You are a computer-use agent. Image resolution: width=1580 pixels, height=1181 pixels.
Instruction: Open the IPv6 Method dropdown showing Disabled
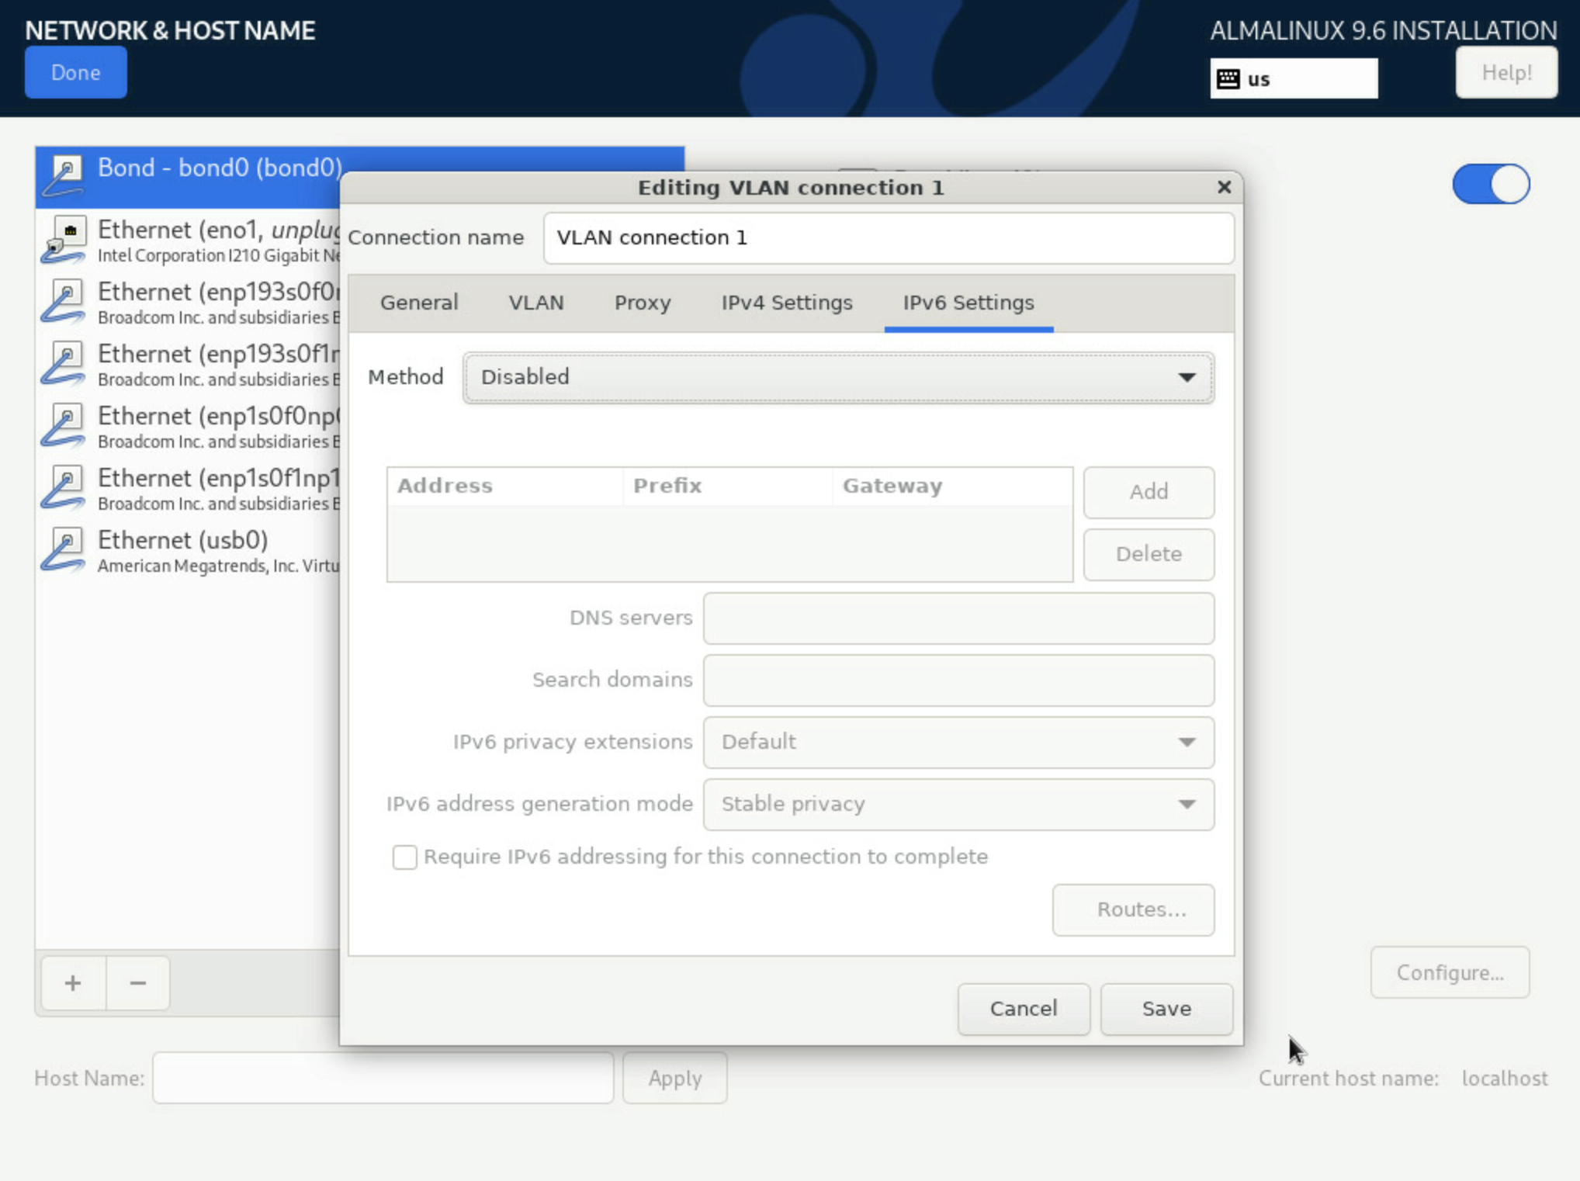click(x=838, y=377)
